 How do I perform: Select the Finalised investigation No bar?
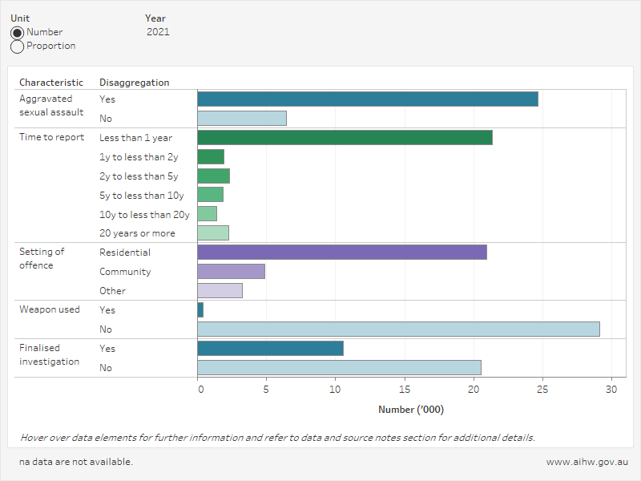tap(339, 368)
